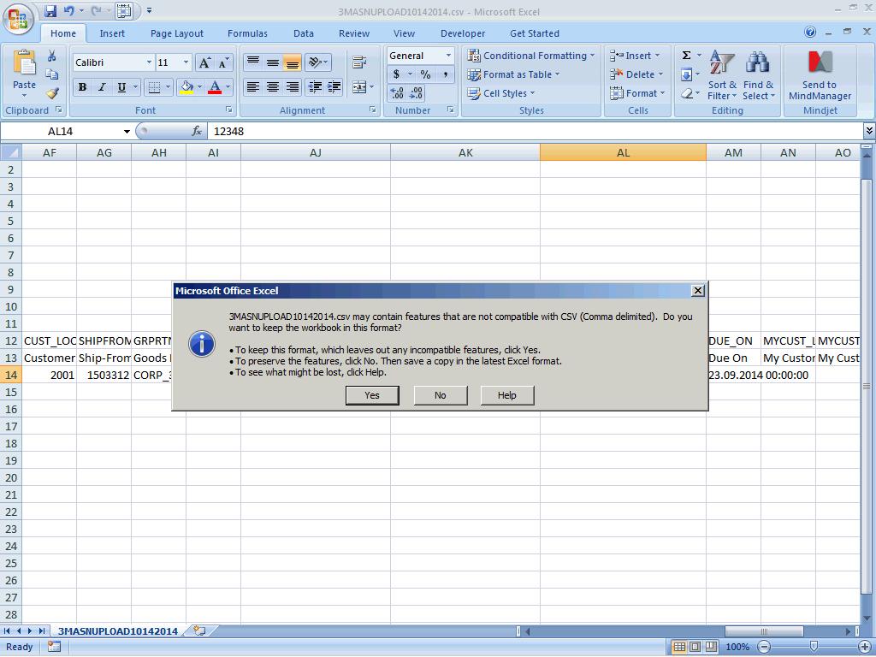This screenshot has width=876, height=657.
Task: Center text horizontally
Action: point(273,86)
